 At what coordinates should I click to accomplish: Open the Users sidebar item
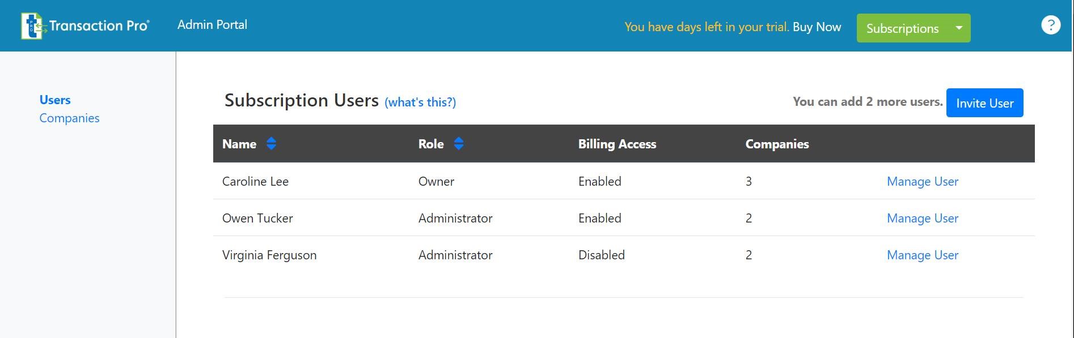tap(55, 100)
